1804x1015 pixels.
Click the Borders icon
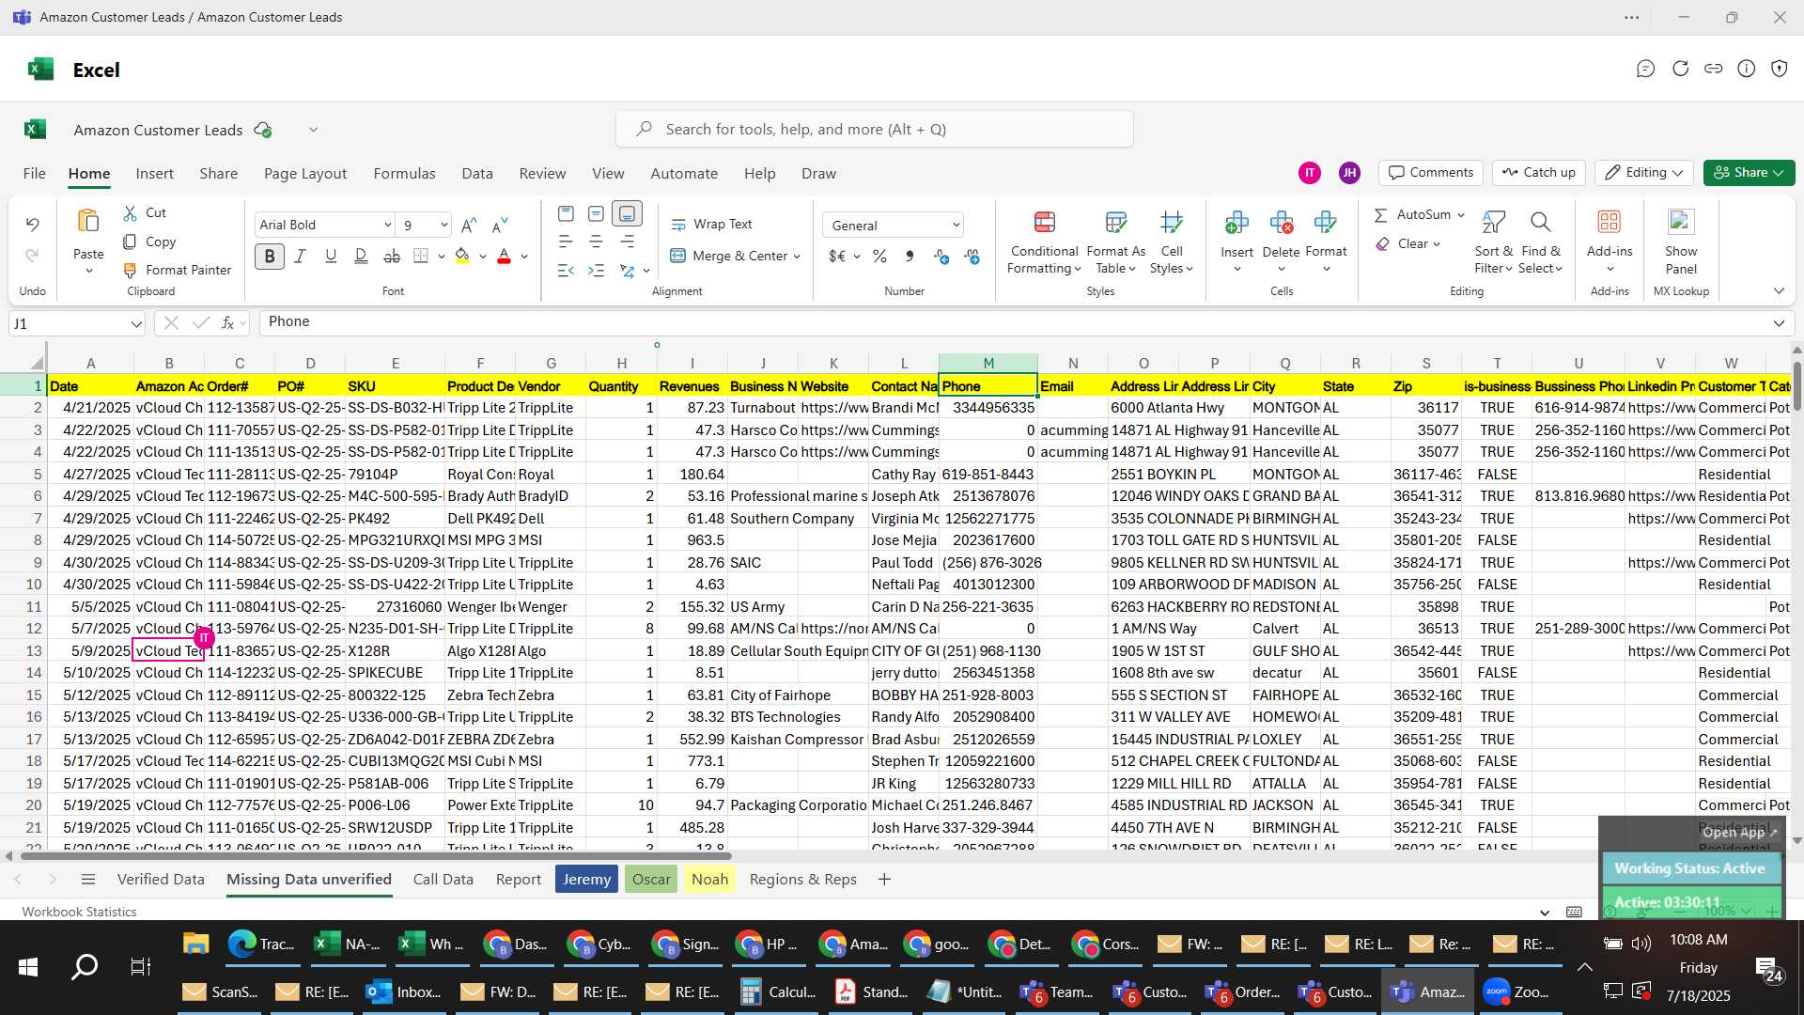tap(421, 256)
